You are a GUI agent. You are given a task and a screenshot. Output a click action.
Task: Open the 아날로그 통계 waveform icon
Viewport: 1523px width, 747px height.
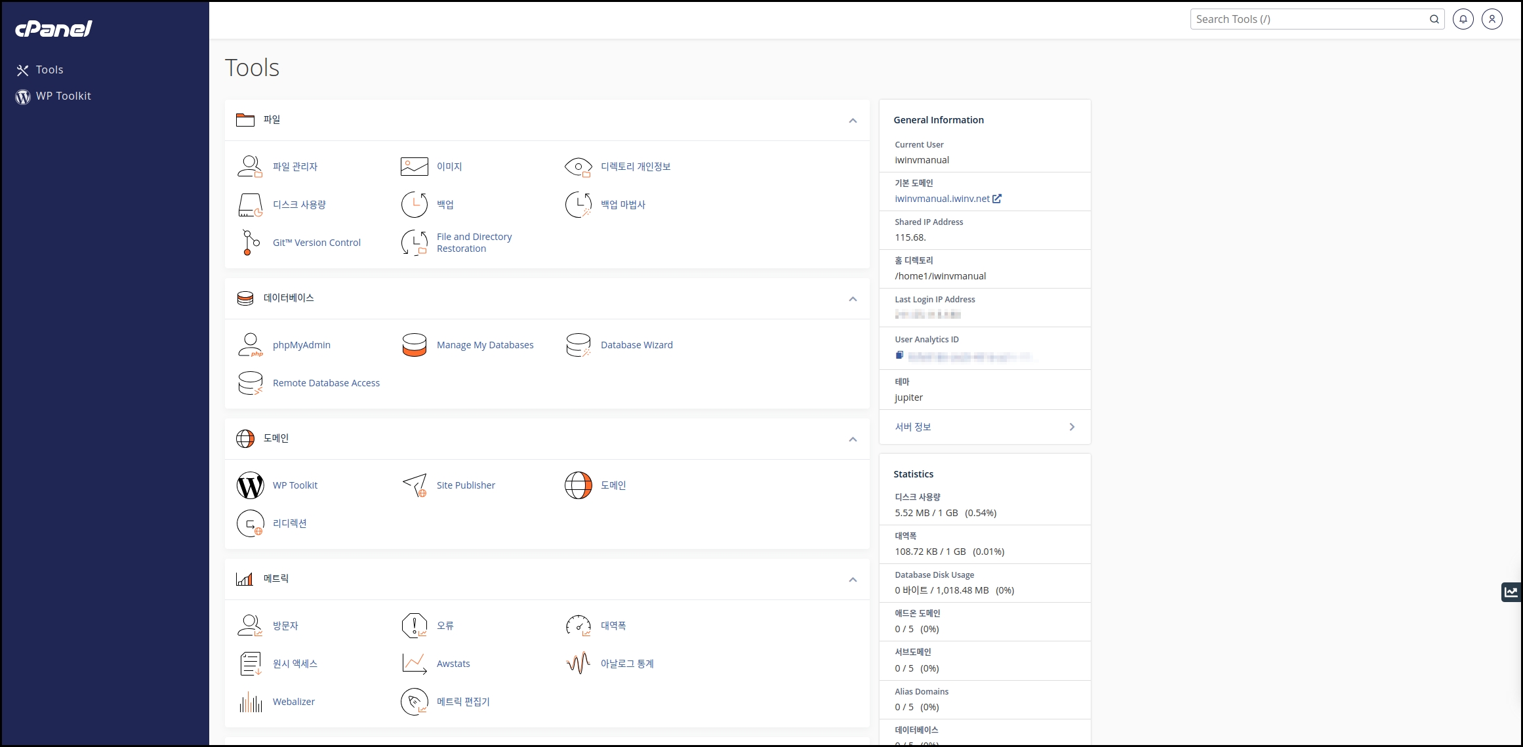pyautogui.click(x=578, y=664)
